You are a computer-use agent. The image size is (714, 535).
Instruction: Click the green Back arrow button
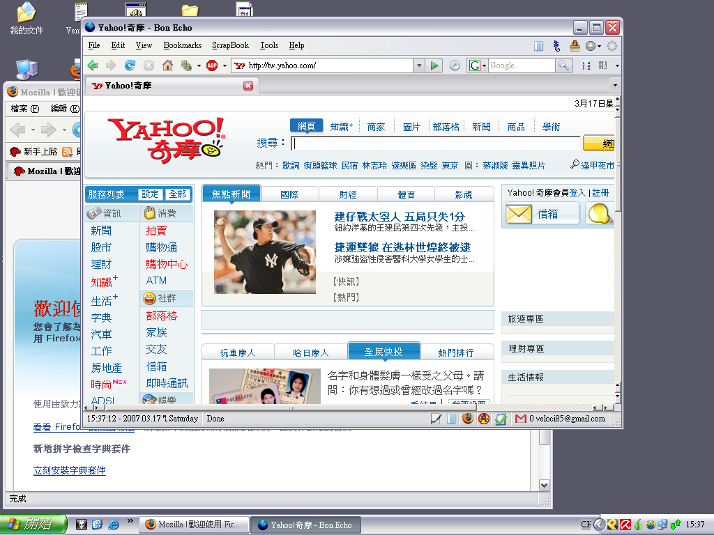click(92, 65)
